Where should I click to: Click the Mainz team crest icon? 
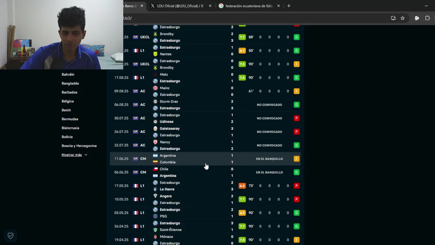point(155,88)
